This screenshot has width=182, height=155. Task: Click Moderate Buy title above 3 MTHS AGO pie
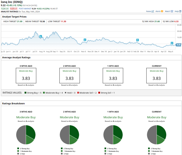(26, 117)
